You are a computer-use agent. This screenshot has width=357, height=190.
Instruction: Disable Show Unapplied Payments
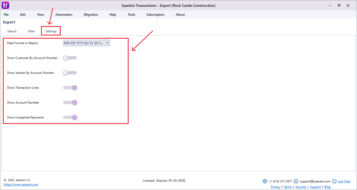(70, 117)
